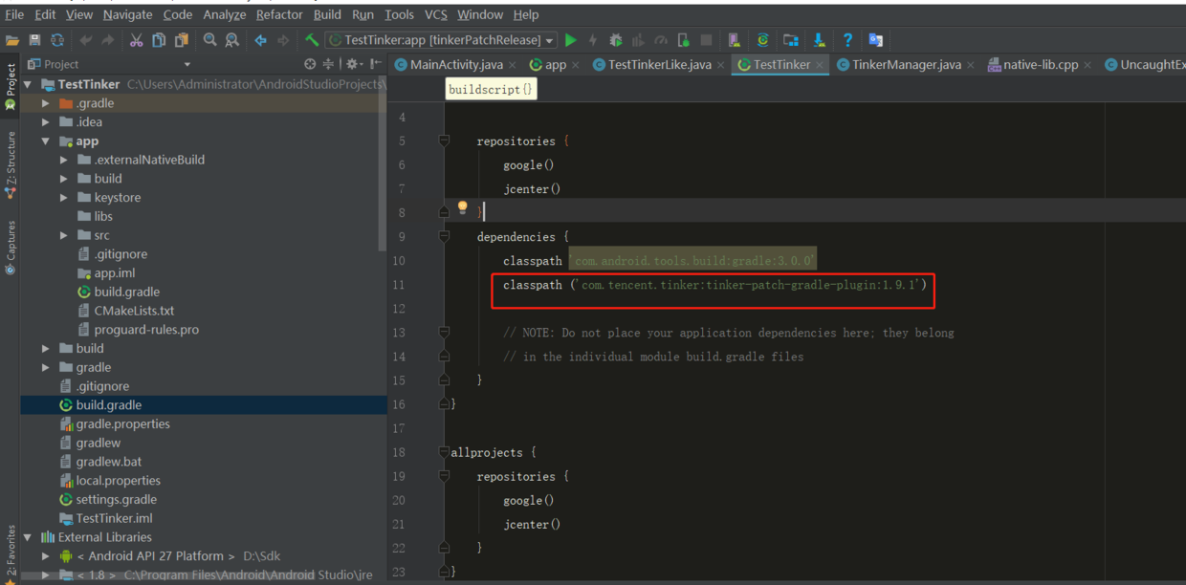Click the yellow light bulb intention icon
1186x585 pixels.
coord(463,207)
